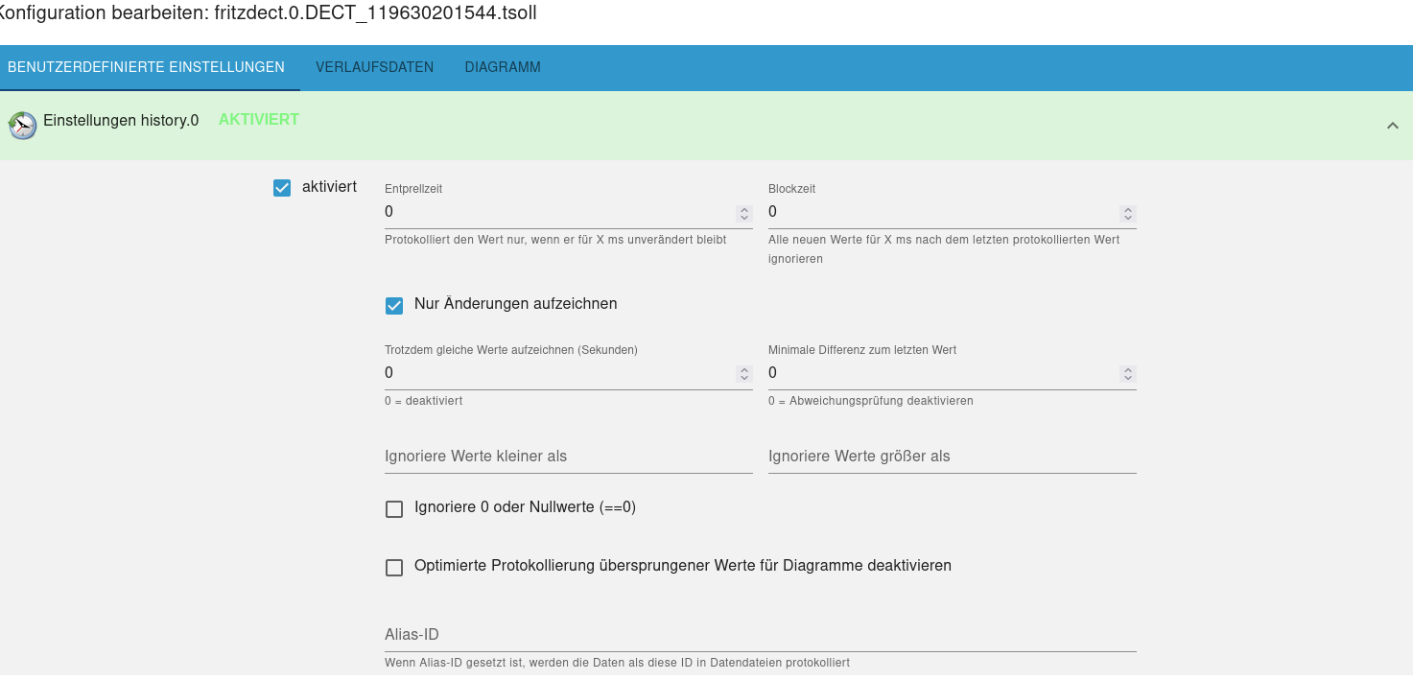Click the Entprellzeit number field

pos(556,212)
